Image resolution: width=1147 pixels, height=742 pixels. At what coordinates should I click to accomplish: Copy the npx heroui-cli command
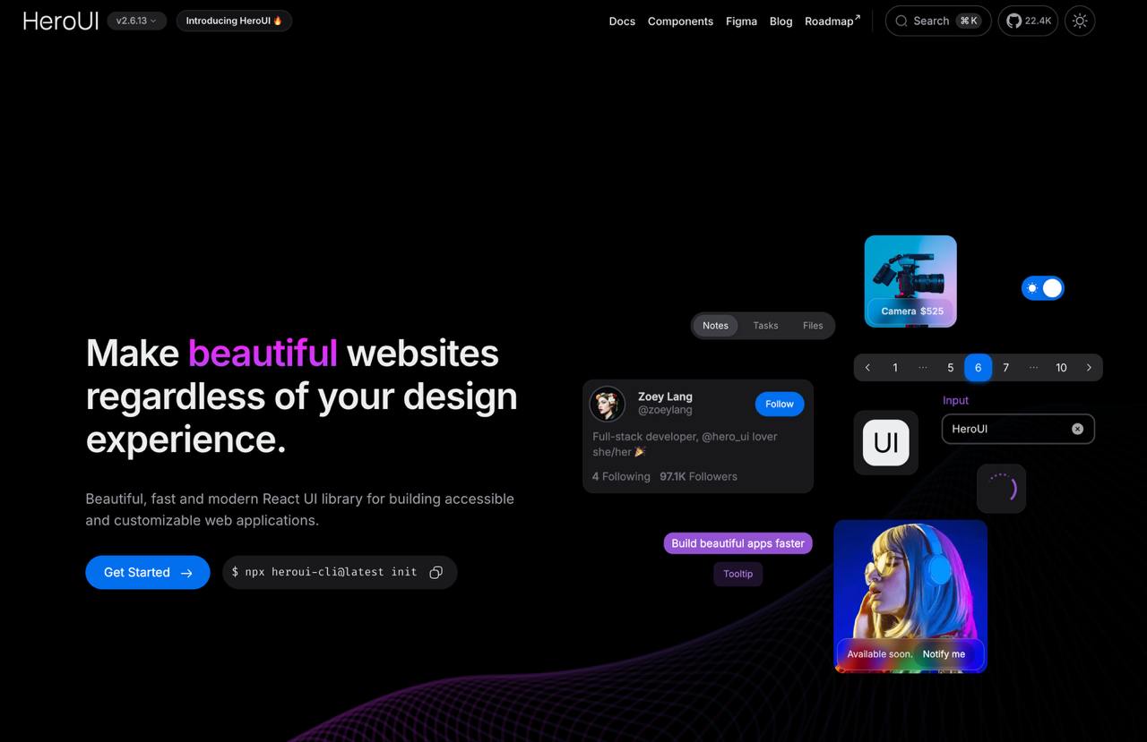(436, 572)
